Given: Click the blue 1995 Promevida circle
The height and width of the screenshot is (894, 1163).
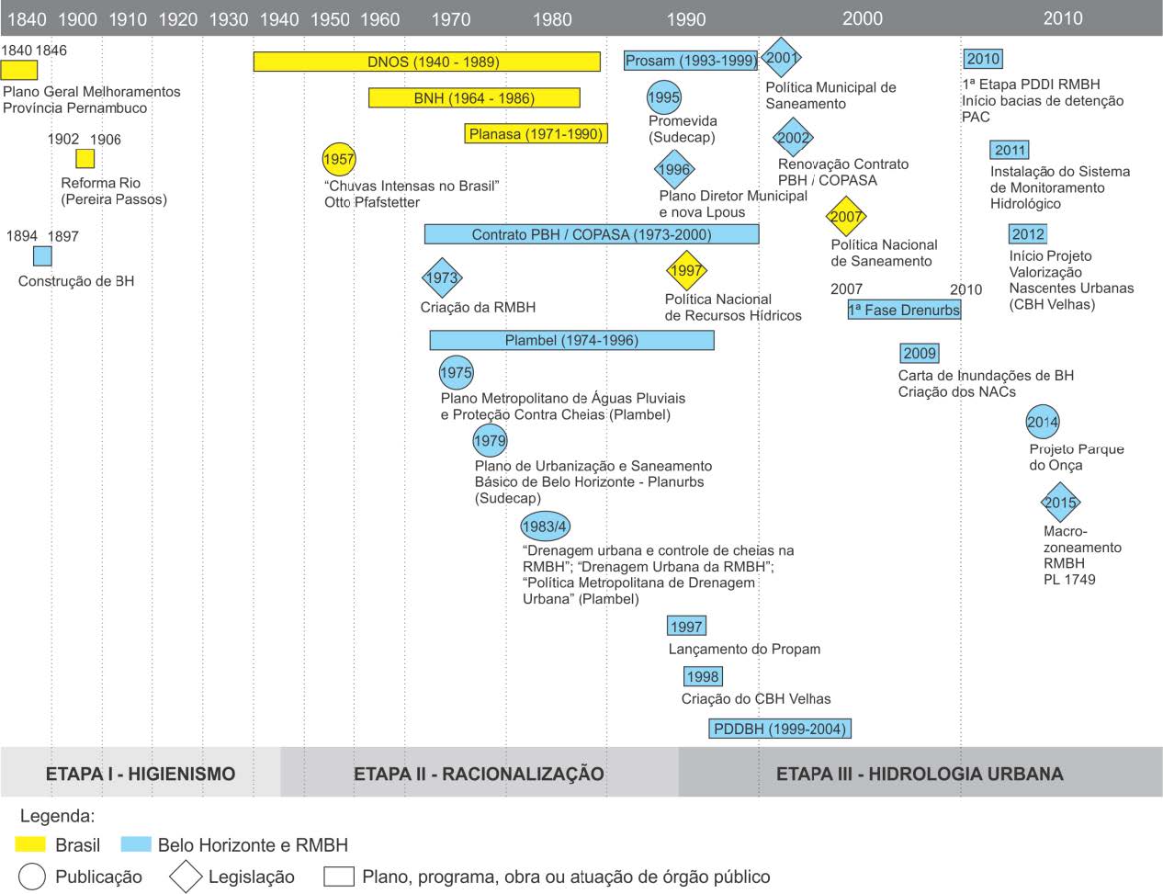Looking at the screenshot, I should (x=663, y=97).
